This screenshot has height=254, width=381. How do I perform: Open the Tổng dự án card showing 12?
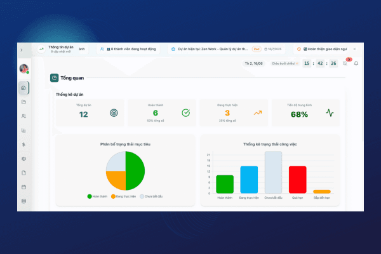[90, 113]
